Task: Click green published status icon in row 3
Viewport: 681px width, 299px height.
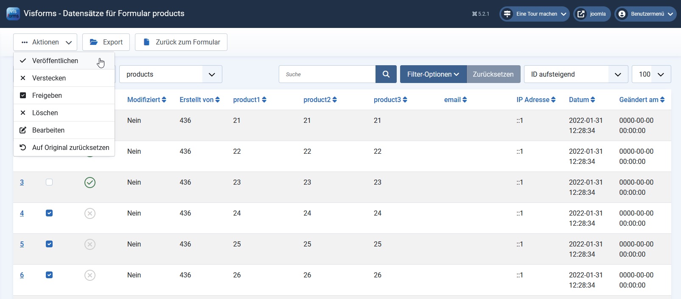Action: pyautogui.click(x=90, y=183)
